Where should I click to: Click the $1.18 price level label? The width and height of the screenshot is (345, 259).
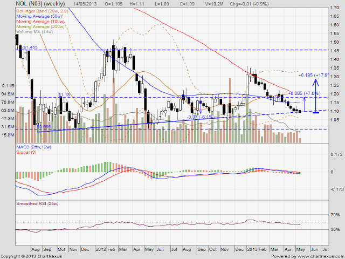[64, 95]
